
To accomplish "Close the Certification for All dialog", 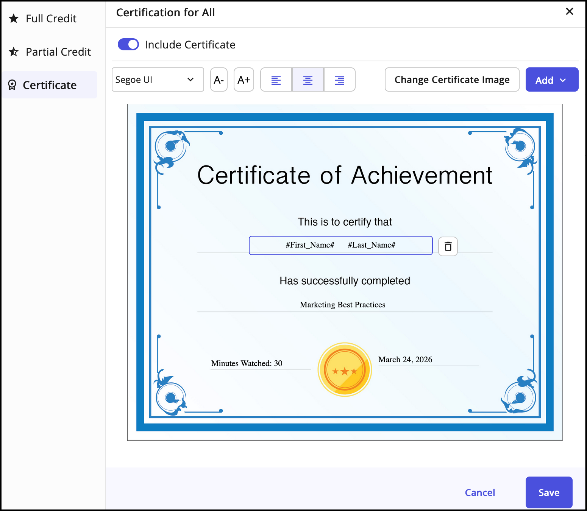I will [570, 12].
